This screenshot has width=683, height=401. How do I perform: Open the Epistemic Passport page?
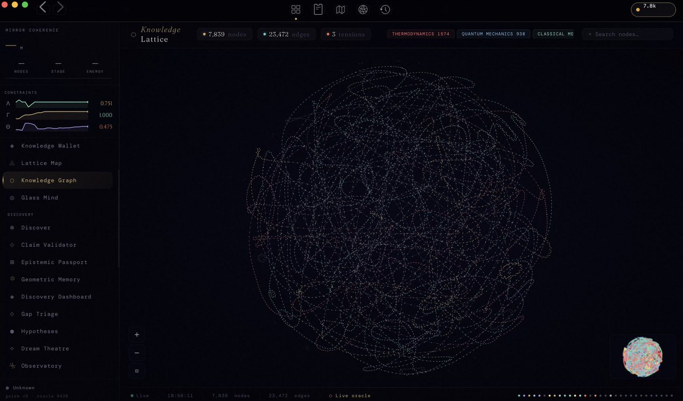click(58, 262)
